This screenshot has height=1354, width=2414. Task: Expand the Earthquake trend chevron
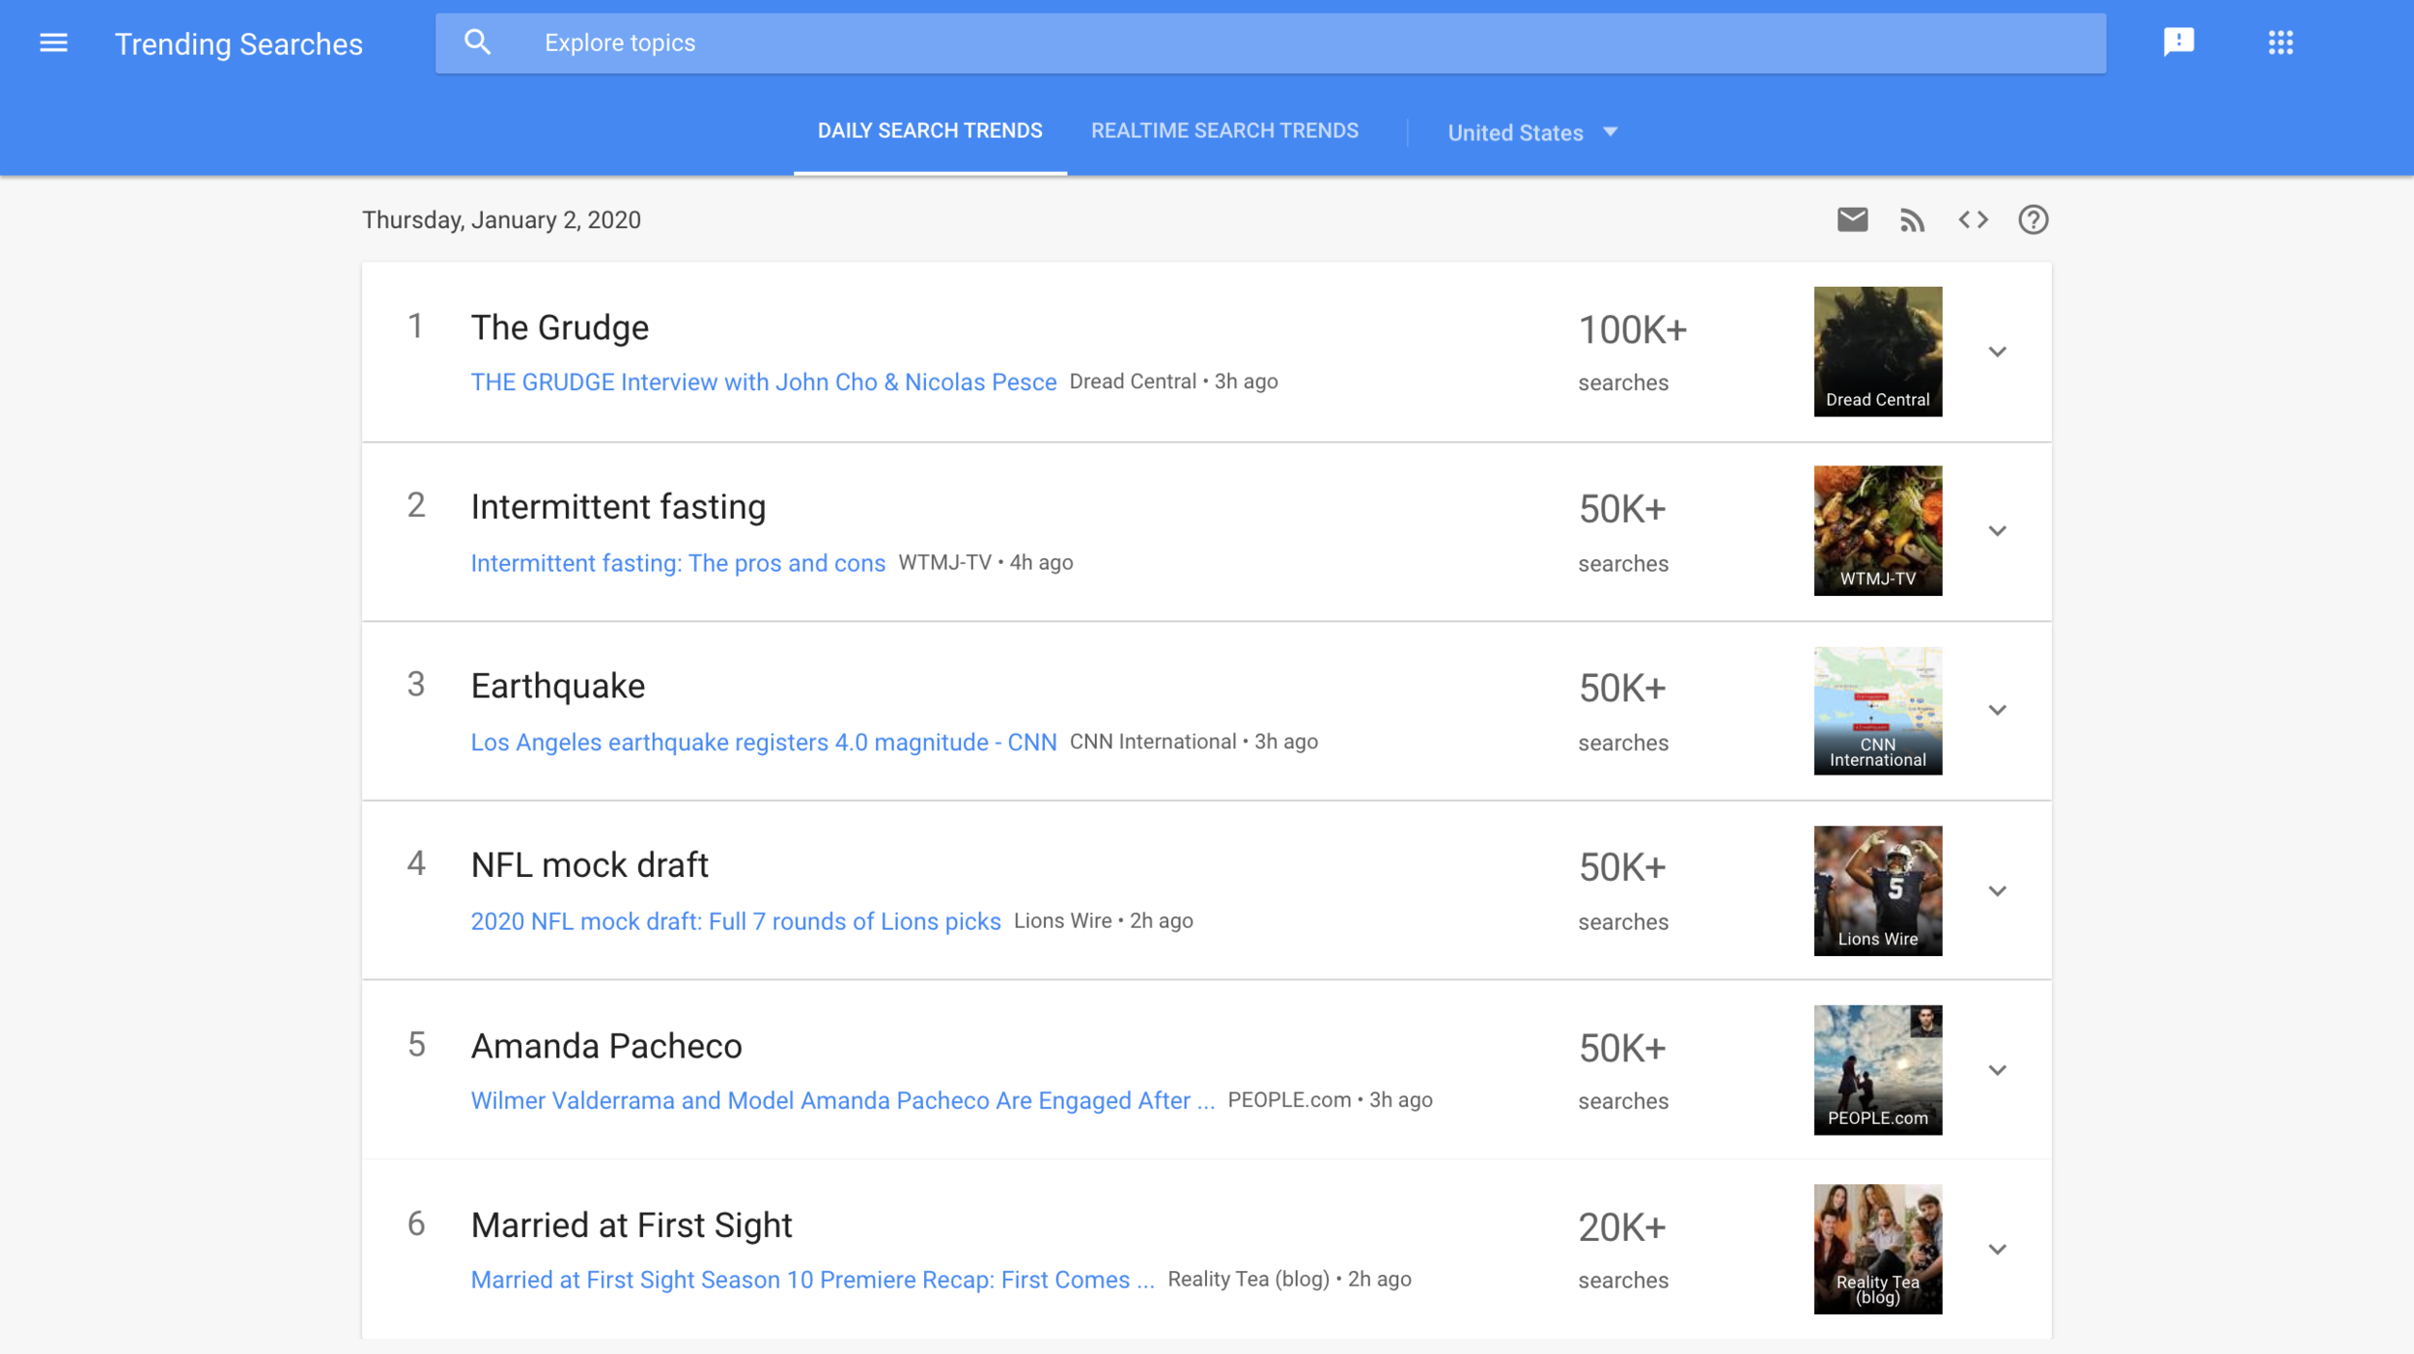point(1997,711)
